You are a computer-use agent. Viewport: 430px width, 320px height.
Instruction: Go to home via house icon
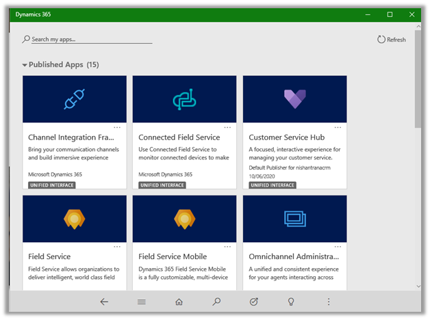point(179,302)
